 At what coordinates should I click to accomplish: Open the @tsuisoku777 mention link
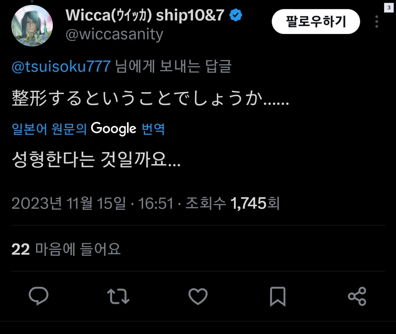coord(61,66)
